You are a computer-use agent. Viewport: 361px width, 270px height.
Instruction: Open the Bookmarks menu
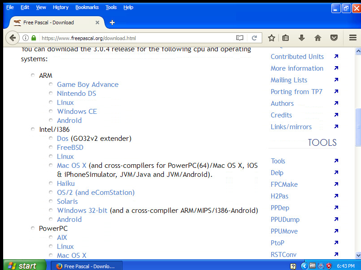tap(87, 7)
